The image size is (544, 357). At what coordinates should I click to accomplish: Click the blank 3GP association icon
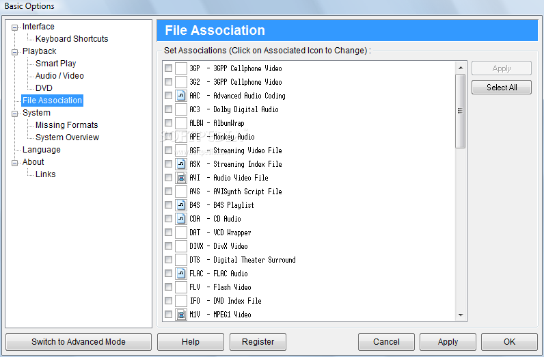coord(181,68)
